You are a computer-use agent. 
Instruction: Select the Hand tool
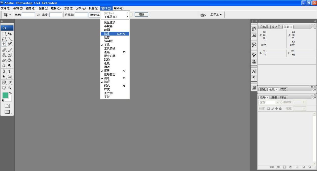[x=4, y=88]
